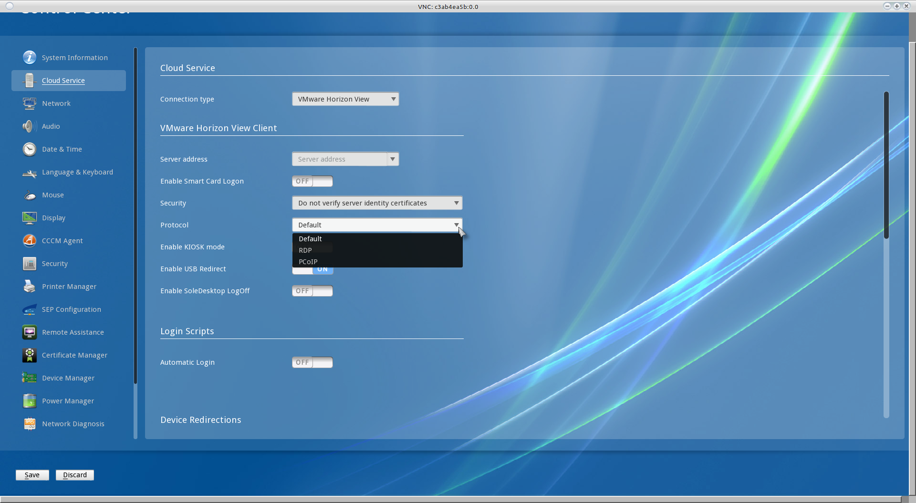The image size is (916, 503).
Task: Go to Remote Assistance section
Action: (73, 332)
